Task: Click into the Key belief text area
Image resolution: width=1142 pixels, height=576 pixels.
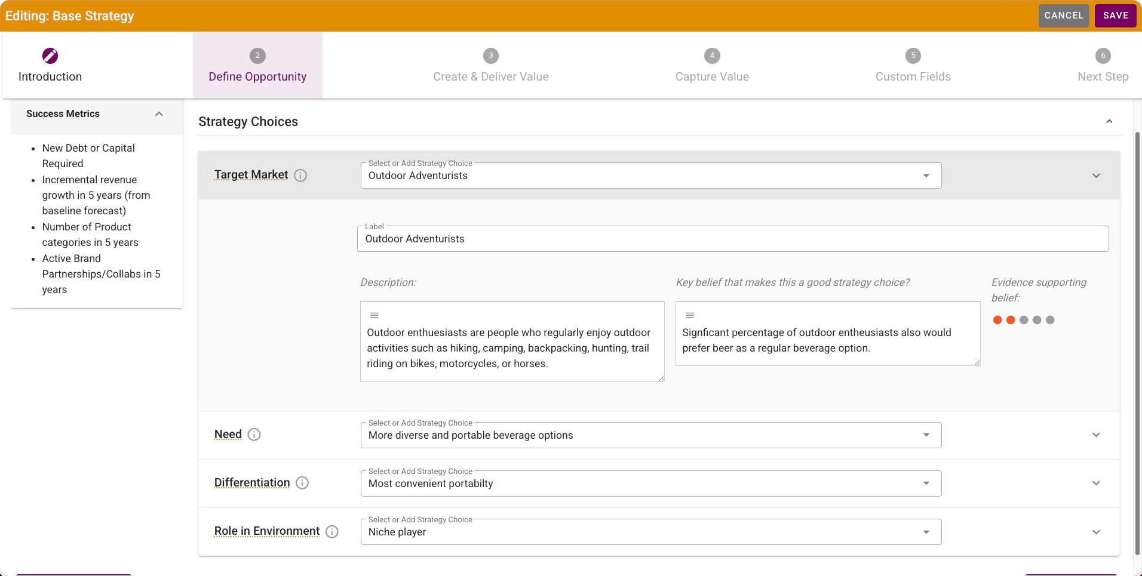Action: tap(828, 334)
